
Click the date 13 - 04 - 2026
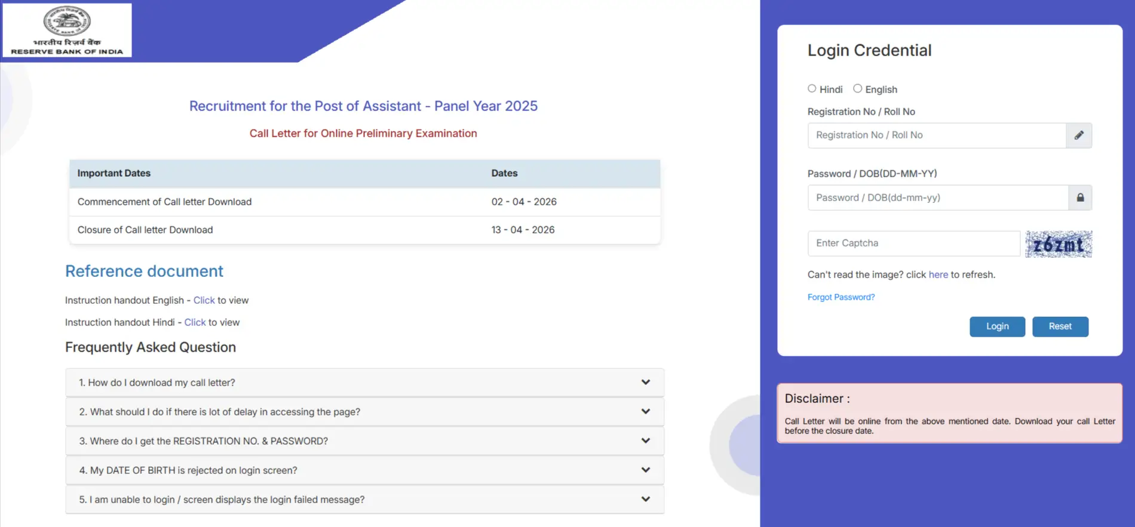pos(523,230)
